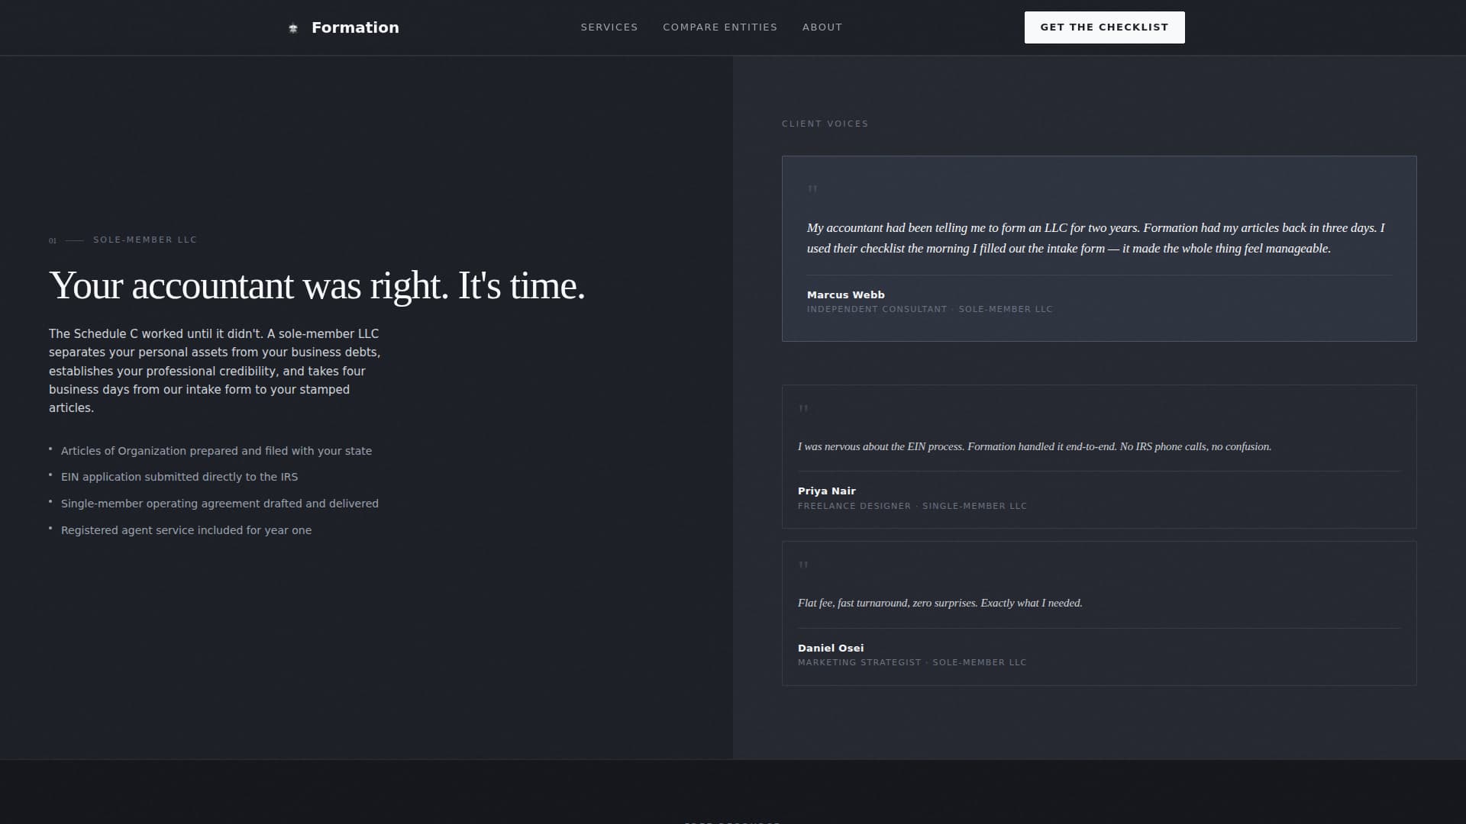1466x824 pixels.
Task: Click the quote mark in Priya Nair card
Action: [x=803, y=409]
